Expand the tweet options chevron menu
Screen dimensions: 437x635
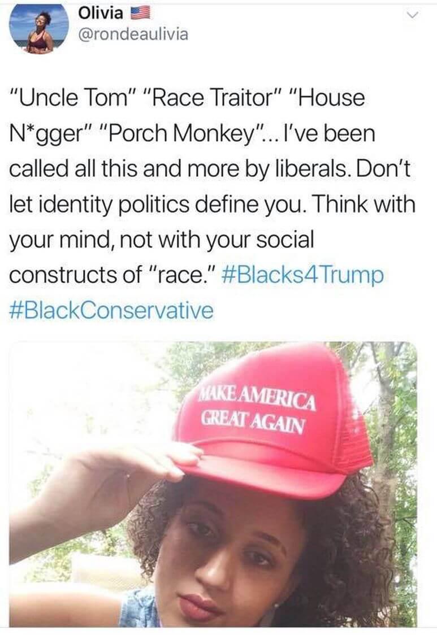413,15
